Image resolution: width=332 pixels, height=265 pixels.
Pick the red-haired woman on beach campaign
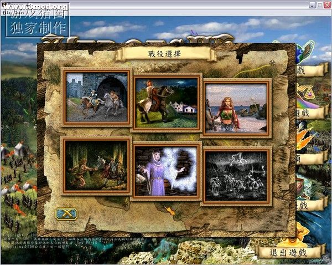coord(236,109)
